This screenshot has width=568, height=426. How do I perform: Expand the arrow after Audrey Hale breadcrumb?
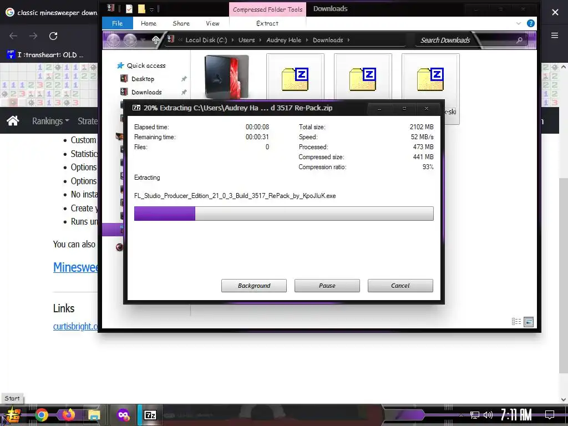[307, 40]
